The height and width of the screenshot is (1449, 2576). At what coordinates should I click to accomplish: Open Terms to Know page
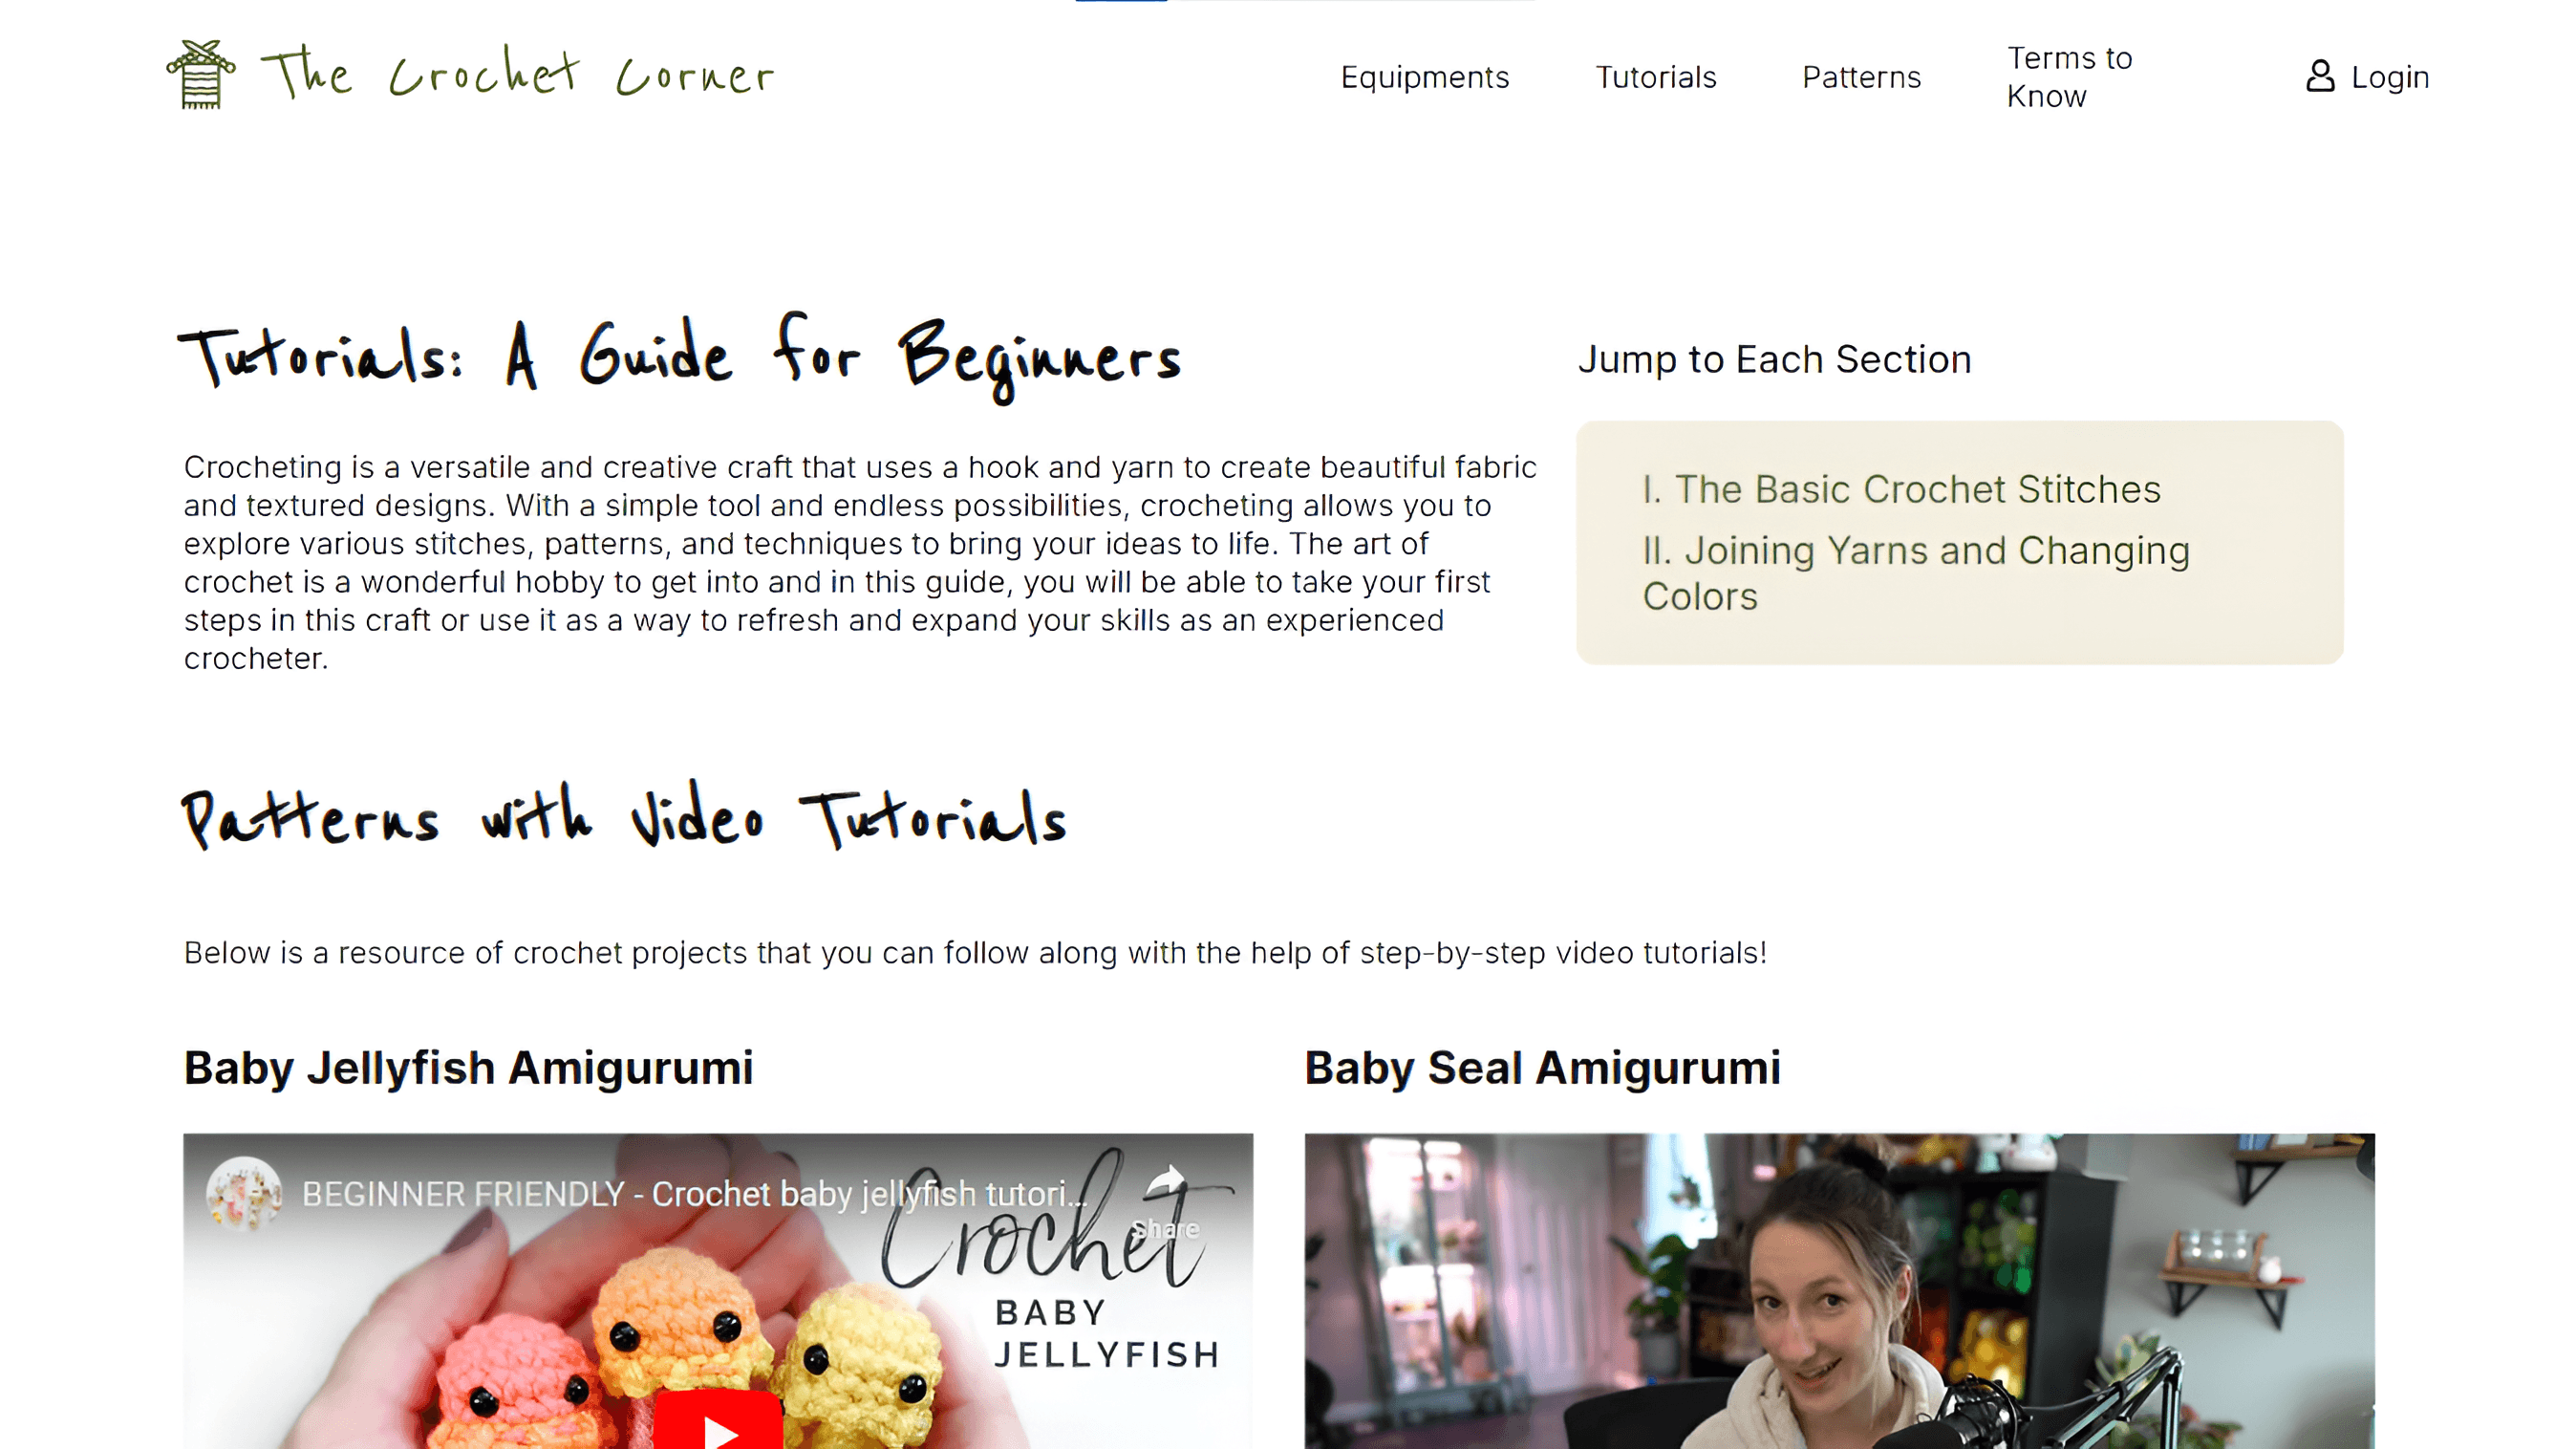(x=2069, y=77)
